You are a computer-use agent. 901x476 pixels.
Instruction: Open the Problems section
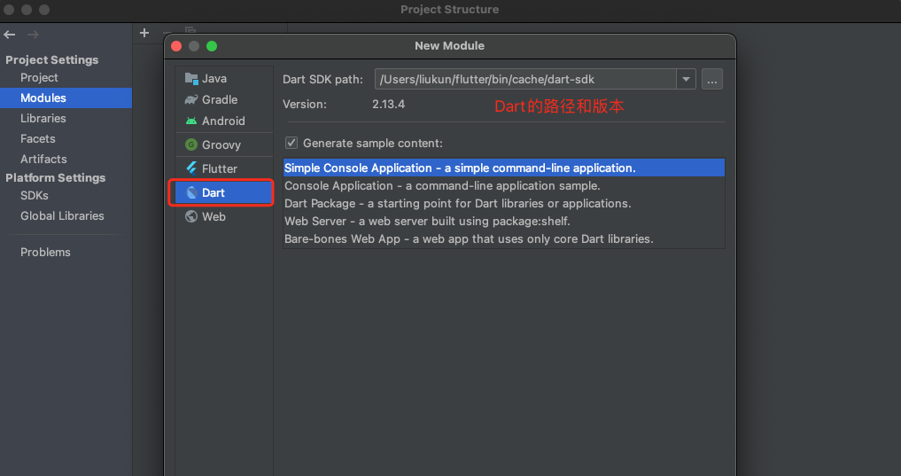[45, 253]
